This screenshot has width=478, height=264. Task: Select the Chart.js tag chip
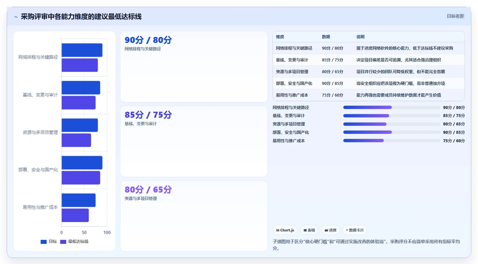[x=285, y=230]
